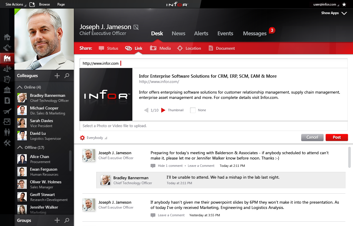This screenshot has width=353, height=226.
Task: Click the Media camera icon
Action: click(153, 48)
